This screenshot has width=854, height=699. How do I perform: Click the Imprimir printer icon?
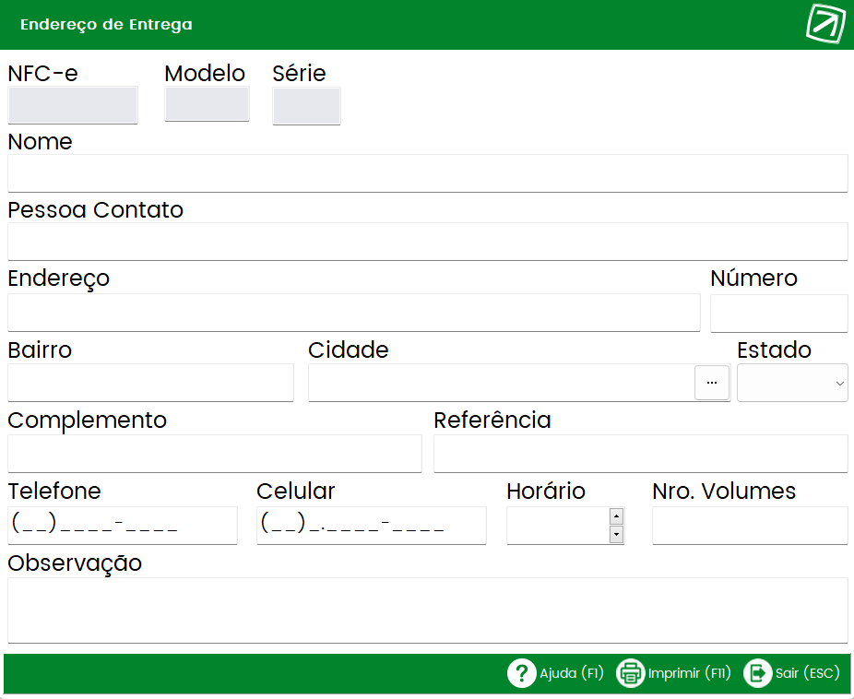630,673
